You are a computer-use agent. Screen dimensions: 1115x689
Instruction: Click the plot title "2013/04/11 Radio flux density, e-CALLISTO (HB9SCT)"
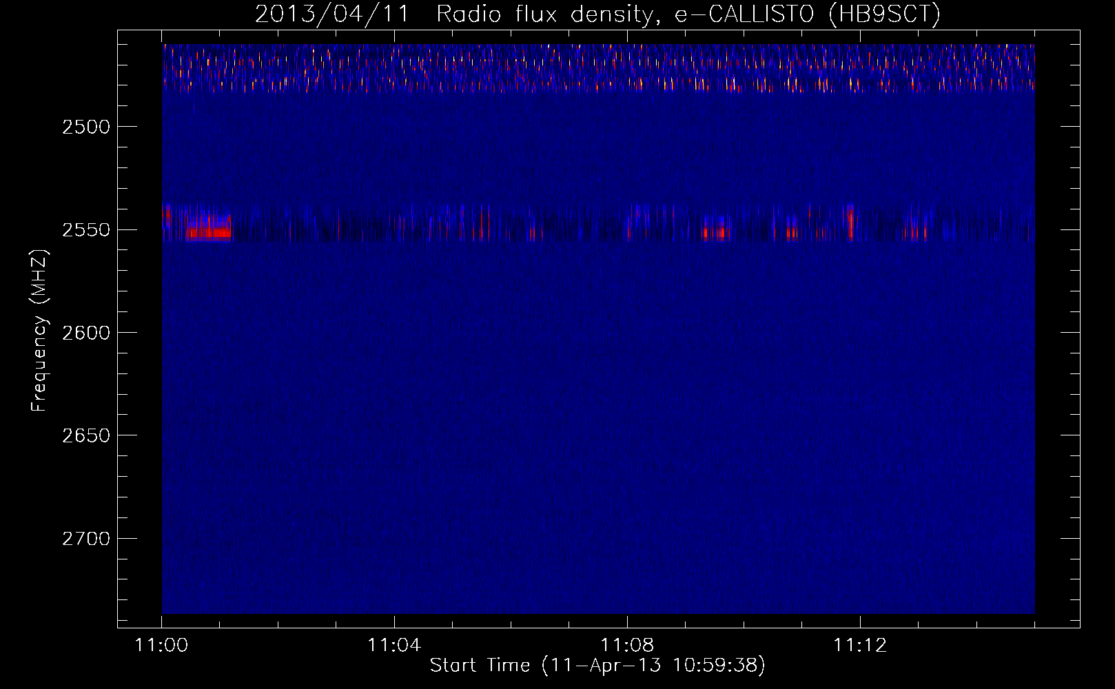tap(597, 14)
